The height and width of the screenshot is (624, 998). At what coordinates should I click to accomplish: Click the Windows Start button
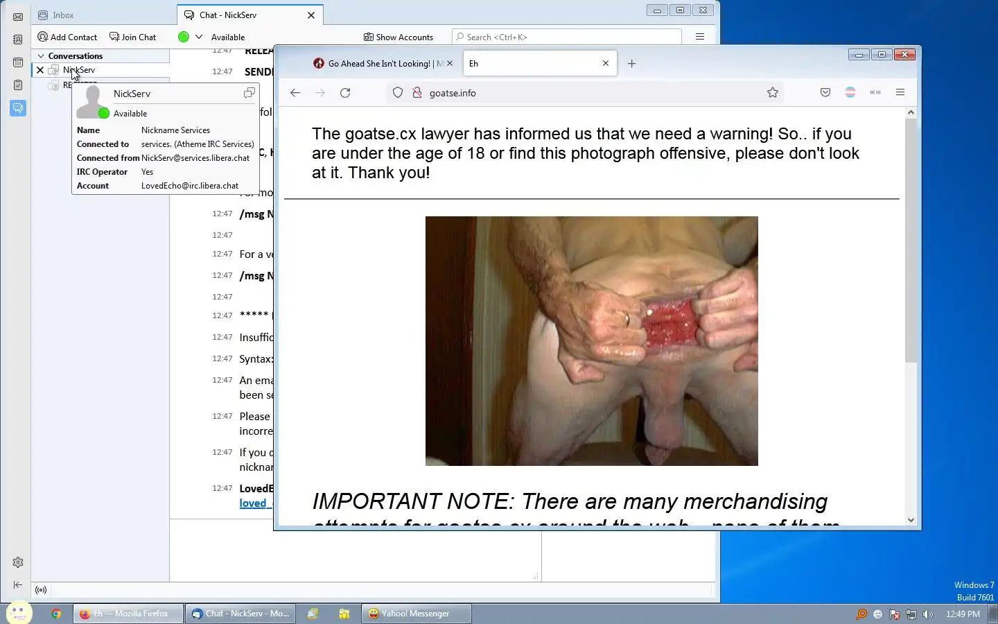click(x=19, y=613)
